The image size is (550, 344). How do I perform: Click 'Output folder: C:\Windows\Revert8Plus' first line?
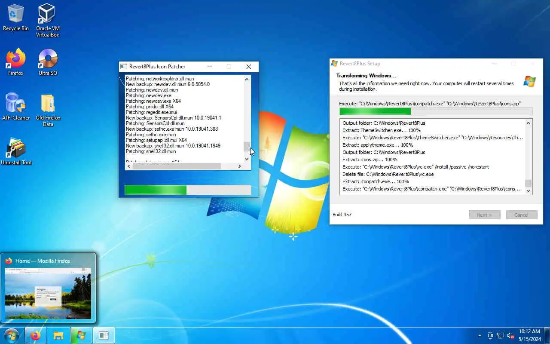point(384,123)
